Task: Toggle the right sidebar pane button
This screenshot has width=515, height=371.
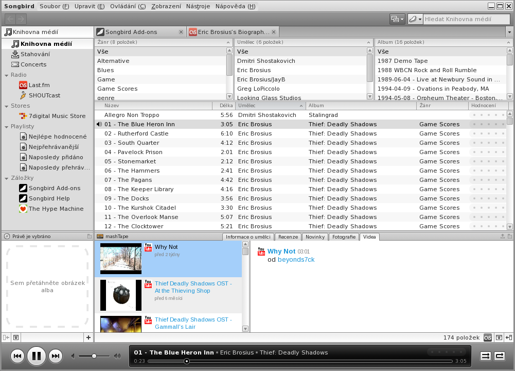Action: (509, 338)
